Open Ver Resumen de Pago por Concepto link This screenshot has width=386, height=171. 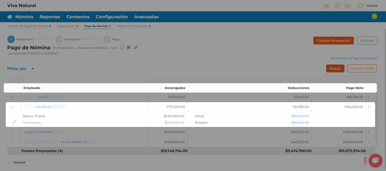pos(354,58)
